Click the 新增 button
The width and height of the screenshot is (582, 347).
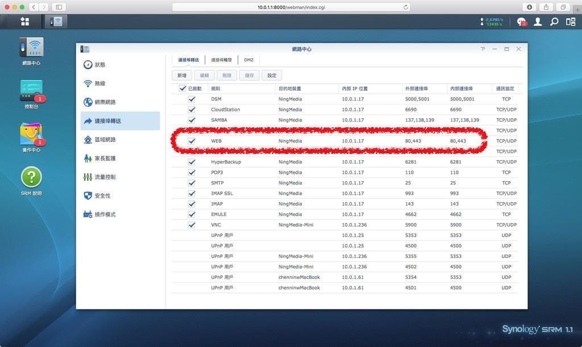(x=182, y=75)
